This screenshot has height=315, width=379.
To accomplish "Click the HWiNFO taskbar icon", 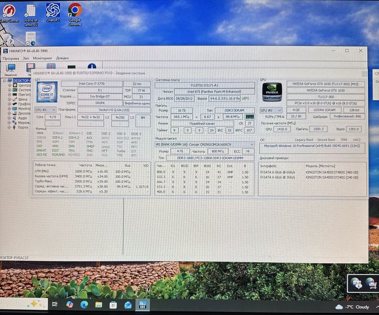I will coord(142,305).
